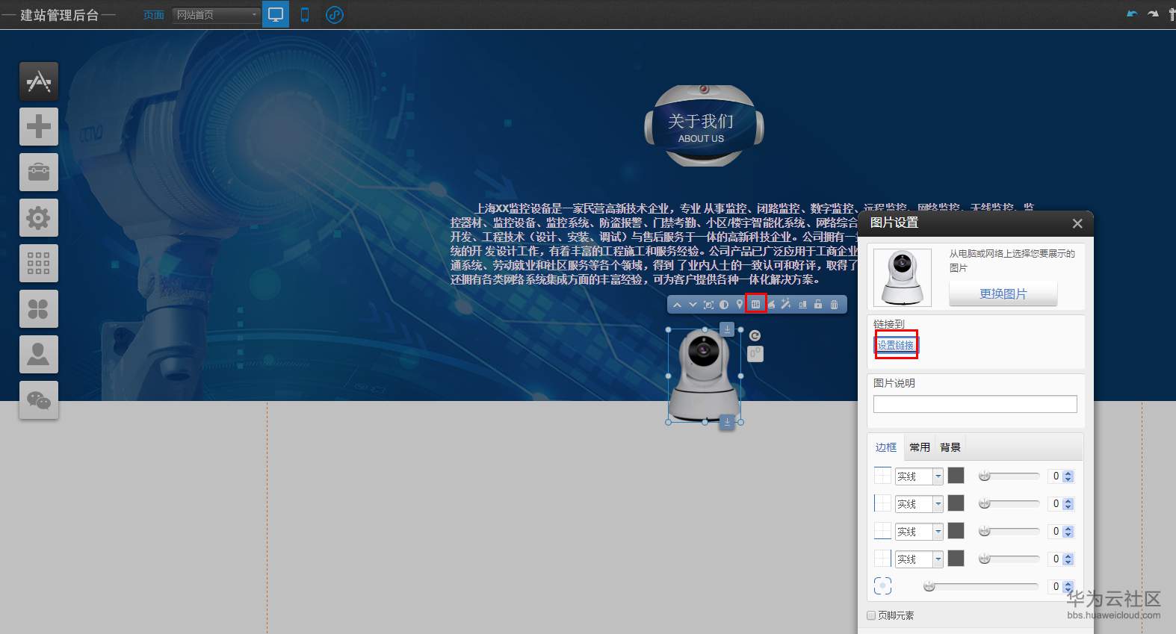Click the plus add-component sidebar button
The width and height of the screenshot is (1176, 634).
click(39, 126)
